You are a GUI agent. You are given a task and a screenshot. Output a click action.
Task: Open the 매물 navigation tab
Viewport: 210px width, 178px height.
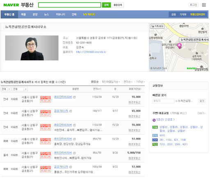pyautogui.click(x=23, y=14)
